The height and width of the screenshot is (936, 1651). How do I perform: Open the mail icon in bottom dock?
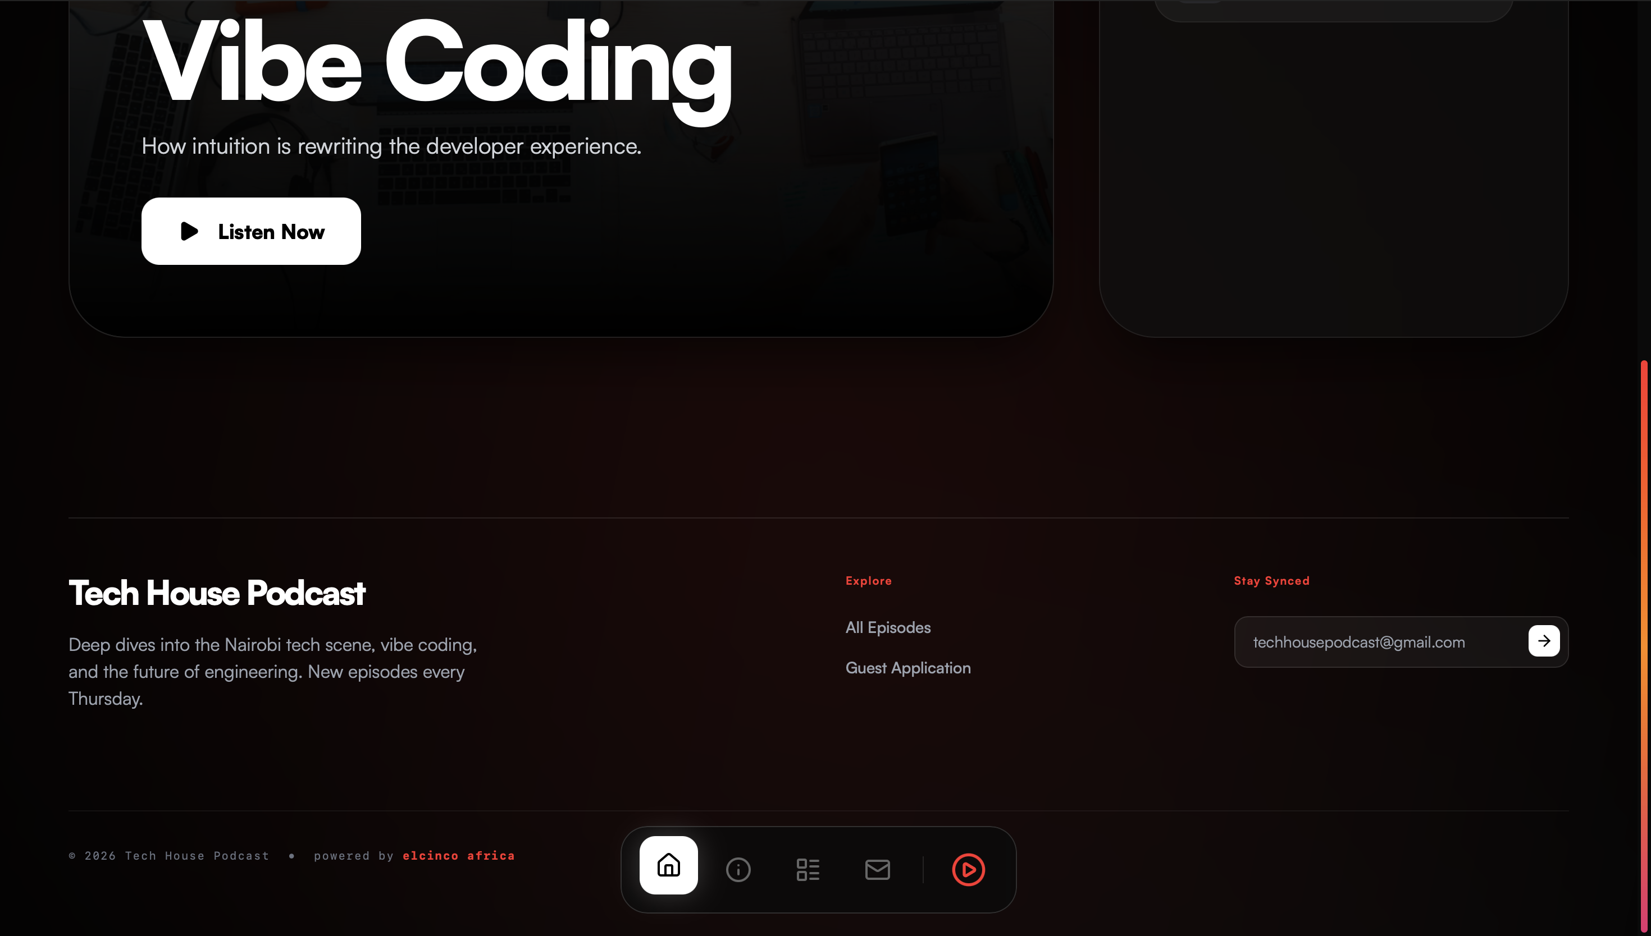tap(877, 870)
